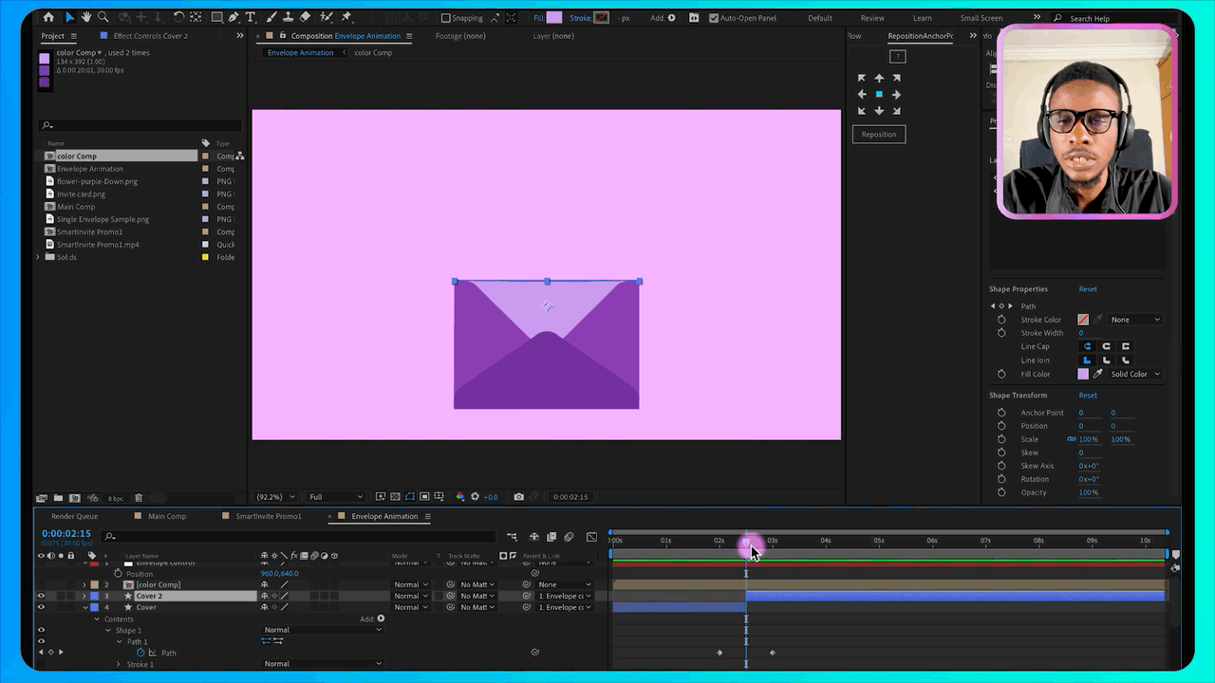Hide the Cover 2 layer

(41, 596)
